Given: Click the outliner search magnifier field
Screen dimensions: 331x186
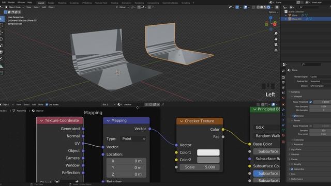Looking at the screenshot, I should 309,7.
